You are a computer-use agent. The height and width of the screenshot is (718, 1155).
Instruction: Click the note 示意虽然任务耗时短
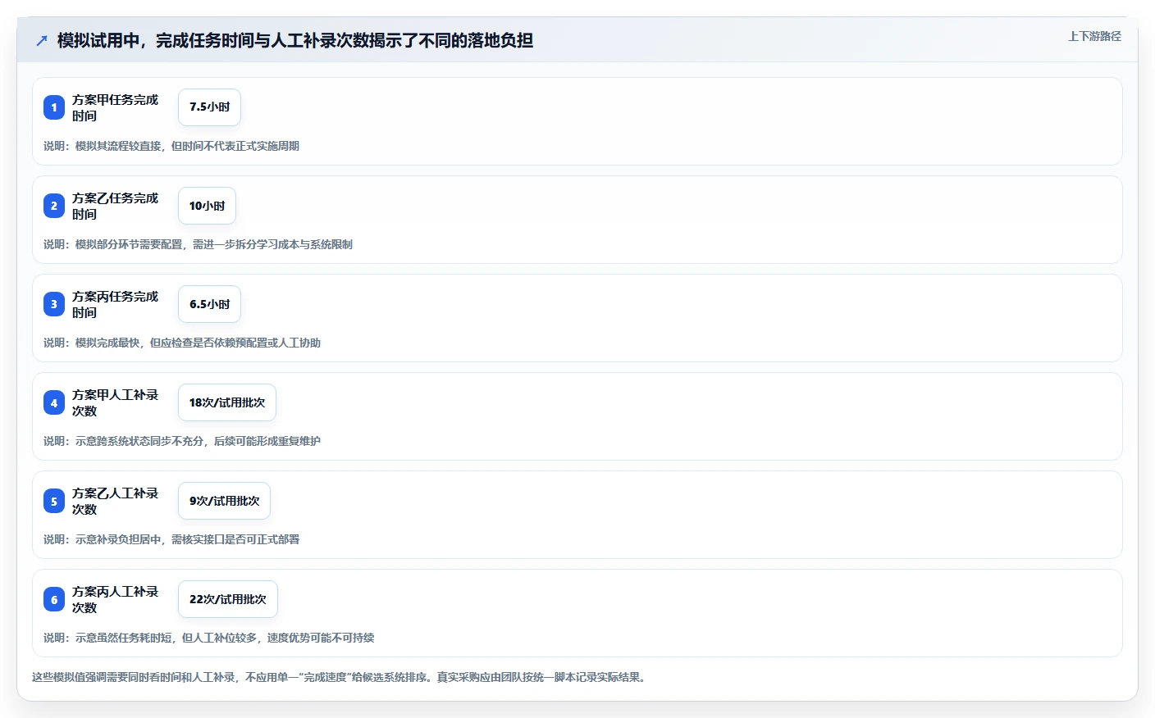click(x=208, y=638)
